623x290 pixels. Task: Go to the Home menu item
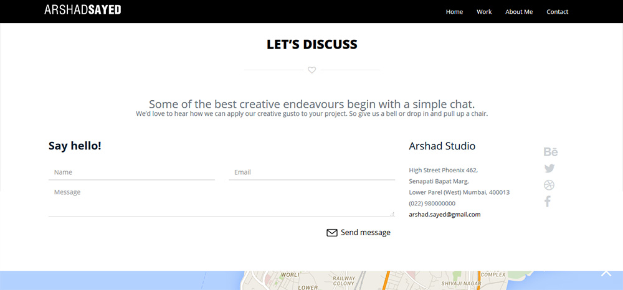coord(454,12)
